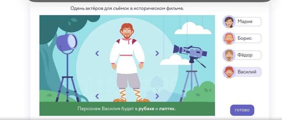Show previous footwear with lower left arrow

click(97, 96)
